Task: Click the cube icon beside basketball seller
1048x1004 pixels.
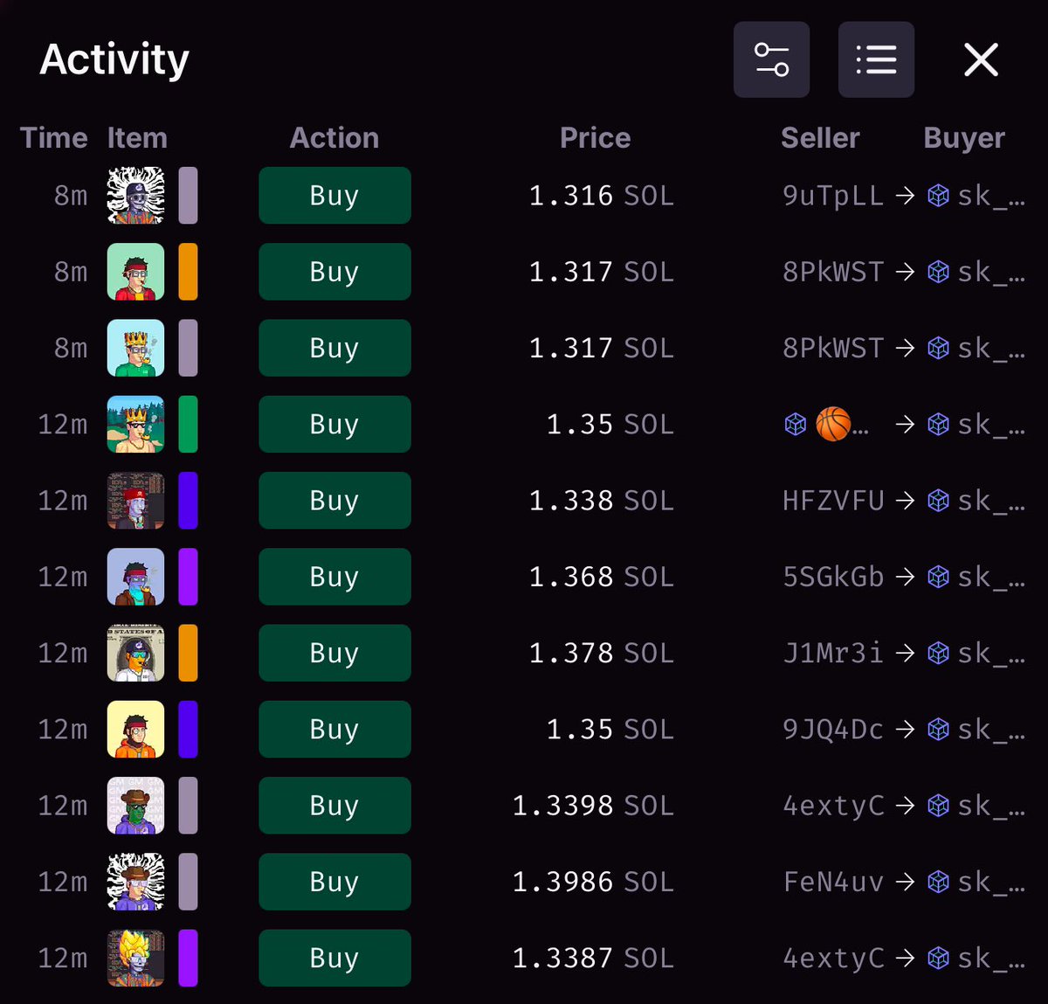Action: pyautogui.click(x=795, y=425)
